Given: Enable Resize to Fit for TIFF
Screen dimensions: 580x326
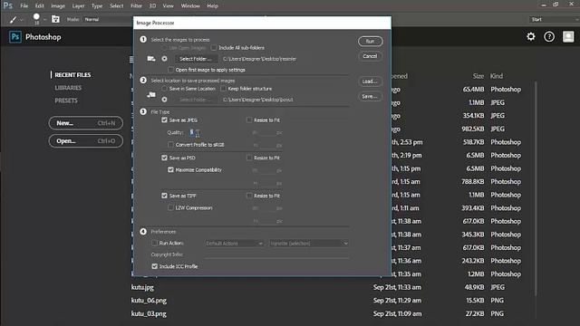Looking at the screenshot, I should 249,196.
